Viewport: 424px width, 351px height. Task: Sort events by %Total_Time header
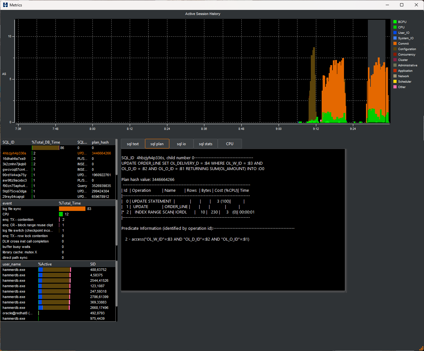(70, 203)
